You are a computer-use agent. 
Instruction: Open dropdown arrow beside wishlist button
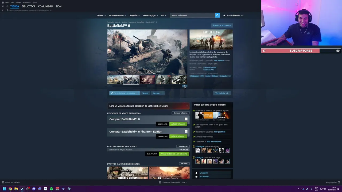[x=138, y=93]
